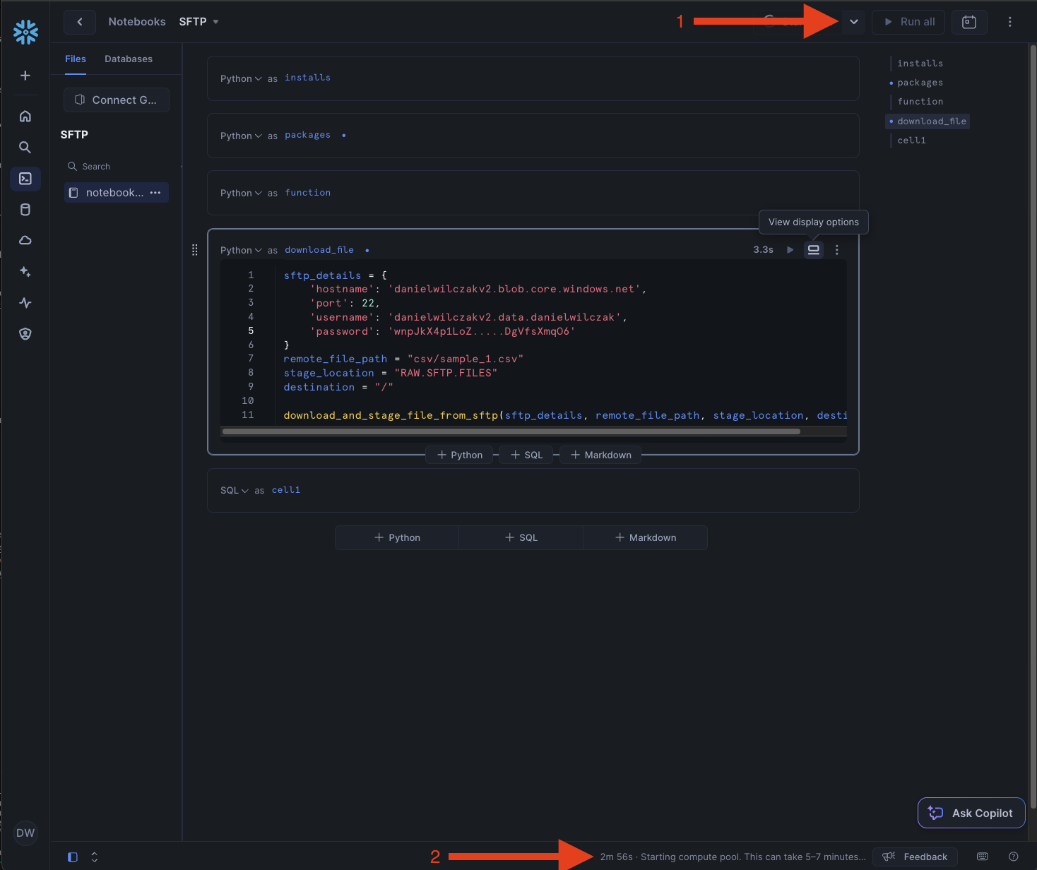
Task: Expand the Python language dropdown on installs cell
Action: point(241,78)
